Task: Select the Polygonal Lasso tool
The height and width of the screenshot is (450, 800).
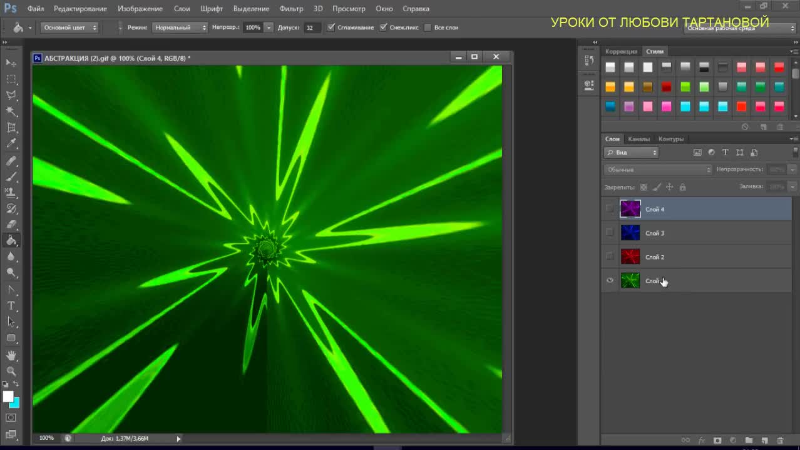Action: pos(11,95)
